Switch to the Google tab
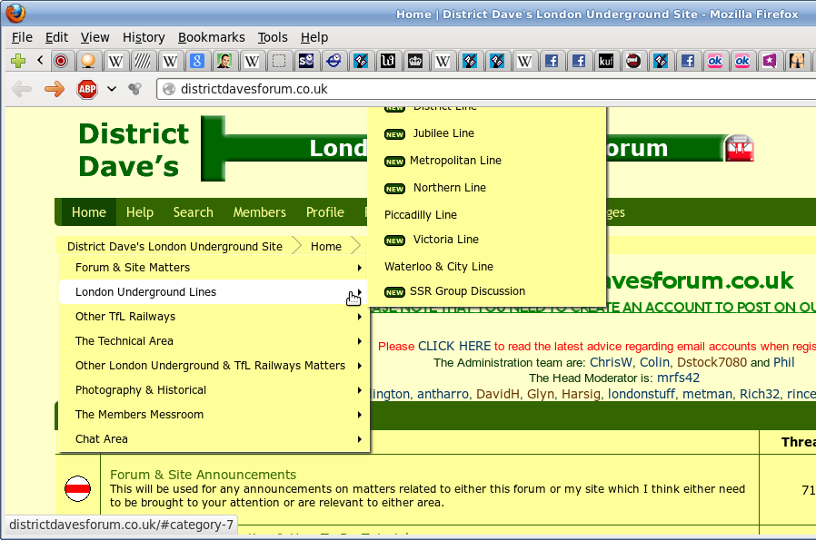 [197, 61]
